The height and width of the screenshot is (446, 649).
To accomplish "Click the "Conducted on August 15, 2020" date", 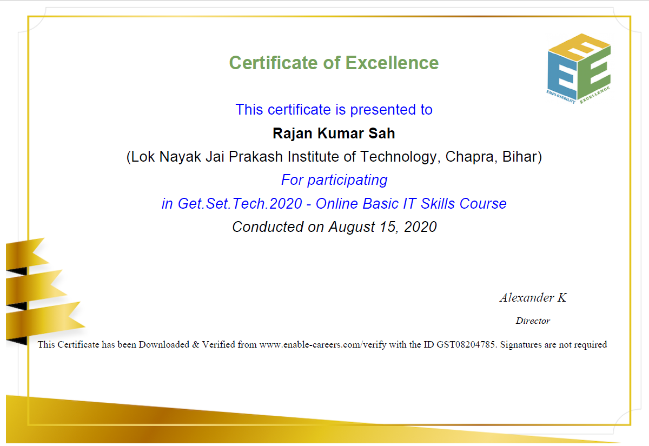I will (x=334, y=227).
